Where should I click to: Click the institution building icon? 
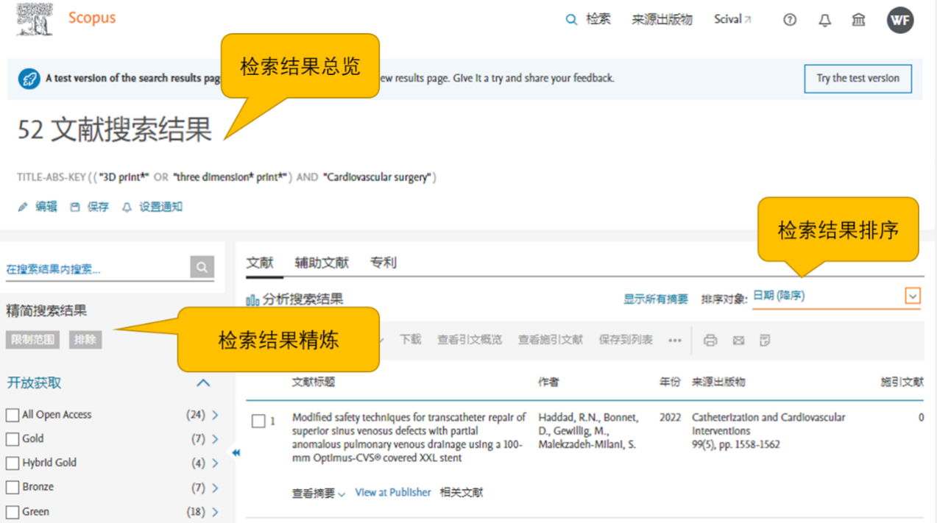tap(858, 20)
